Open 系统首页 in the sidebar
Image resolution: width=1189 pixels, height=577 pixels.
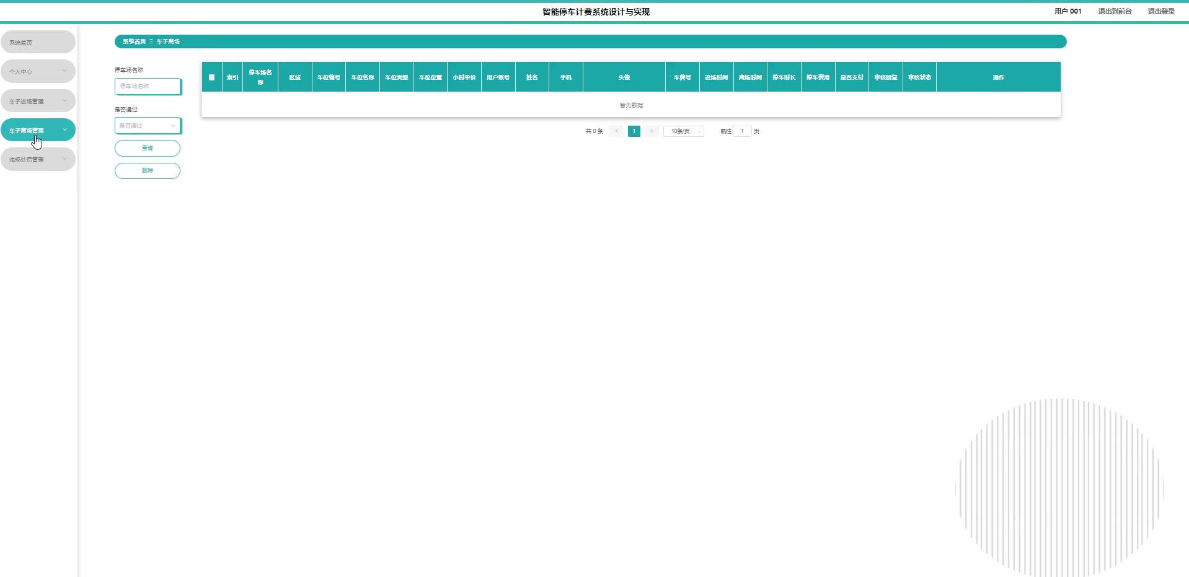point(38,42)
